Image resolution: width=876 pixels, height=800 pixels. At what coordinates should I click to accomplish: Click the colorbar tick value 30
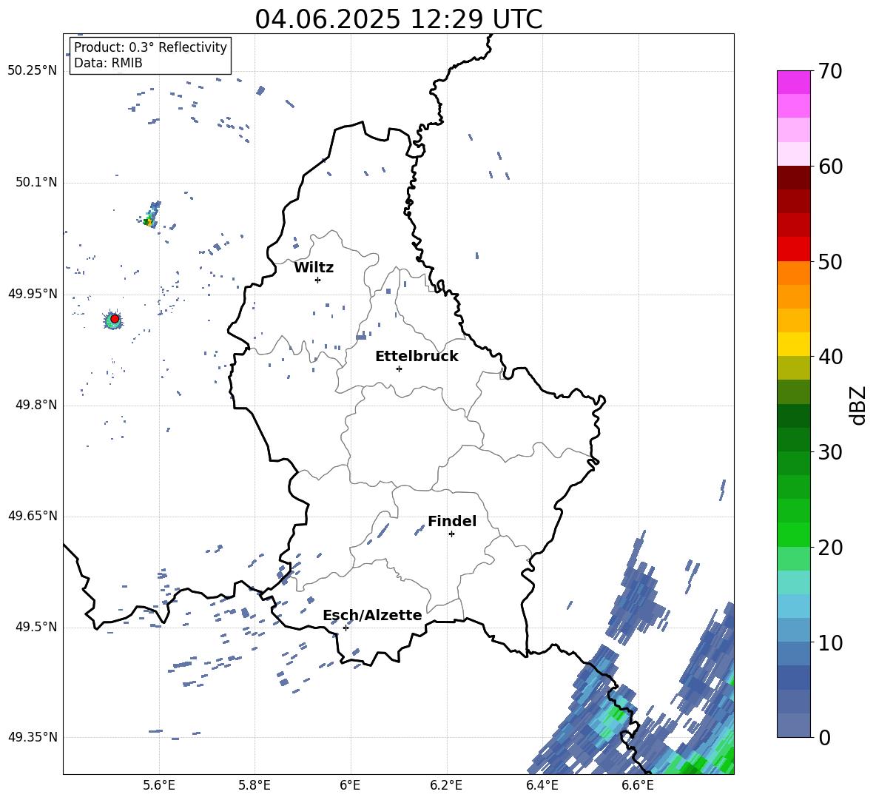(830, 452)
